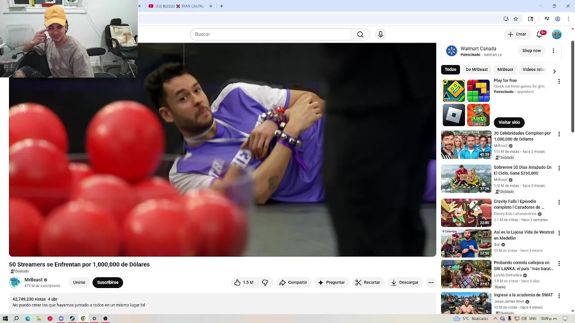This screenshot has height=323, width=575.
Task: Open Ingresé a la academia de SWAT title
Action: coord(523,295)
